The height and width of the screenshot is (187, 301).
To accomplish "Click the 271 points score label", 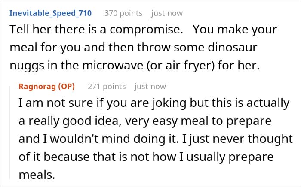I will click(107, 87).
